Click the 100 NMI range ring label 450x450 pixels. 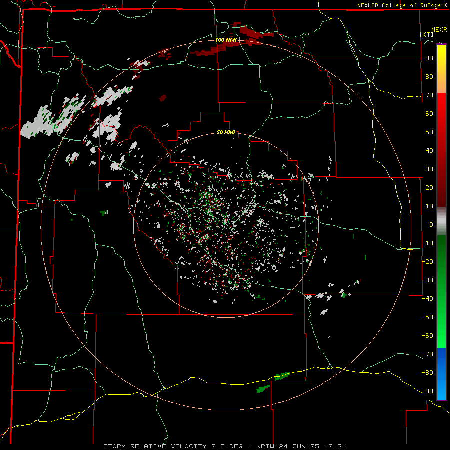pos(226,40)
